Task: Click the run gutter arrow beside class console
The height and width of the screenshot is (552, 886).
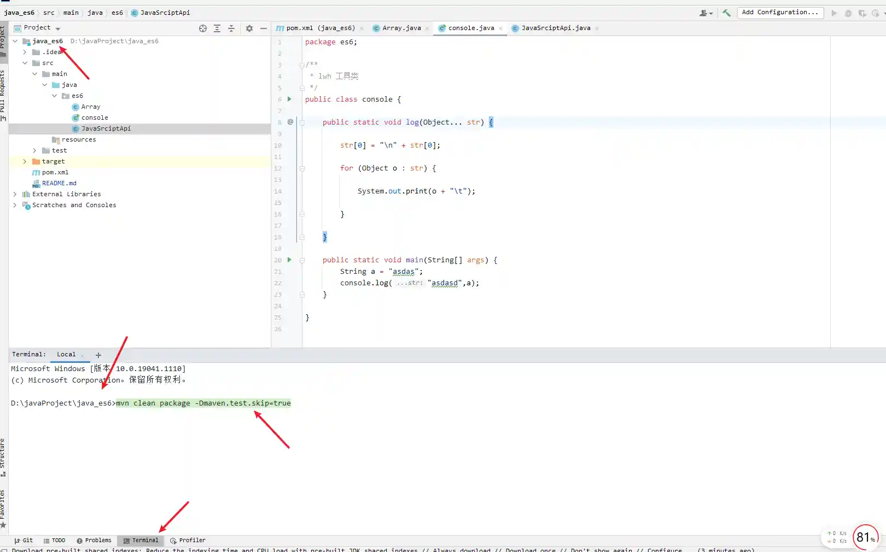Action: pyautogui.click(x=289, y=99)
